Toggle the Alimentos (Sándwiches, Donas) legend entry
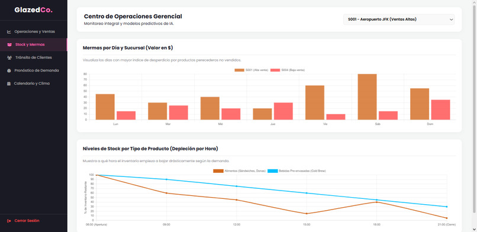 [240, 171]
